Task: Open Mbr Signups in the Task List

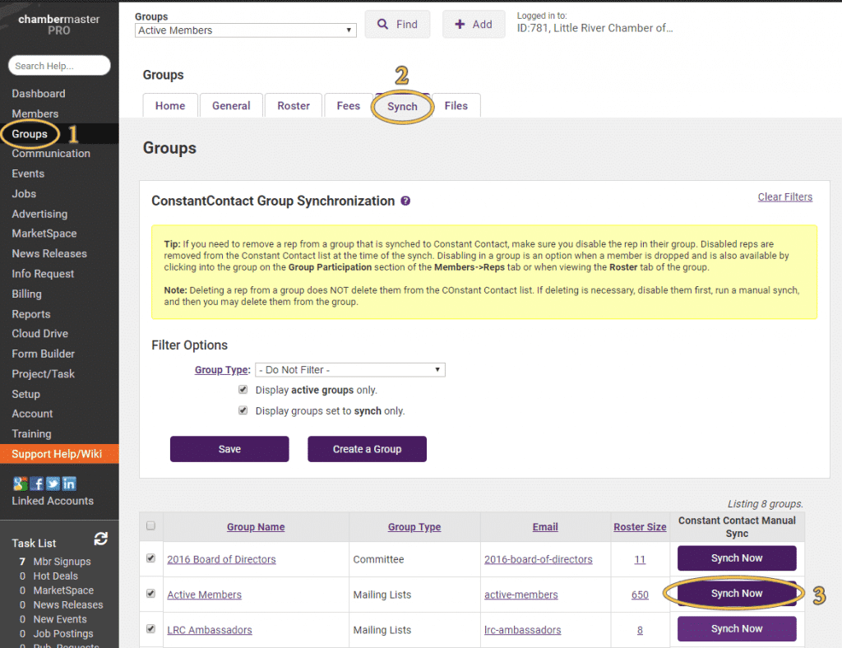Action: click(62, 562)
